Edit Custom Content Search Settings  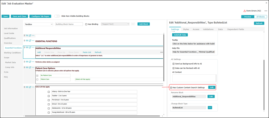coord(212,88)
